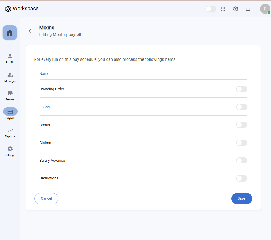271x240 pixels.
Task: Open the Reports section
Action: pos(10,132)
